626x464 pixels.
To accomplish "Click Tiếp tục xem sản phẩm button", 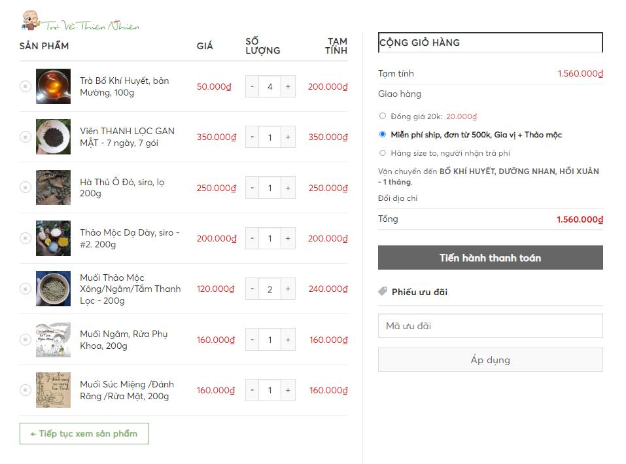I will pyautogui.click(x=84, y=434).
